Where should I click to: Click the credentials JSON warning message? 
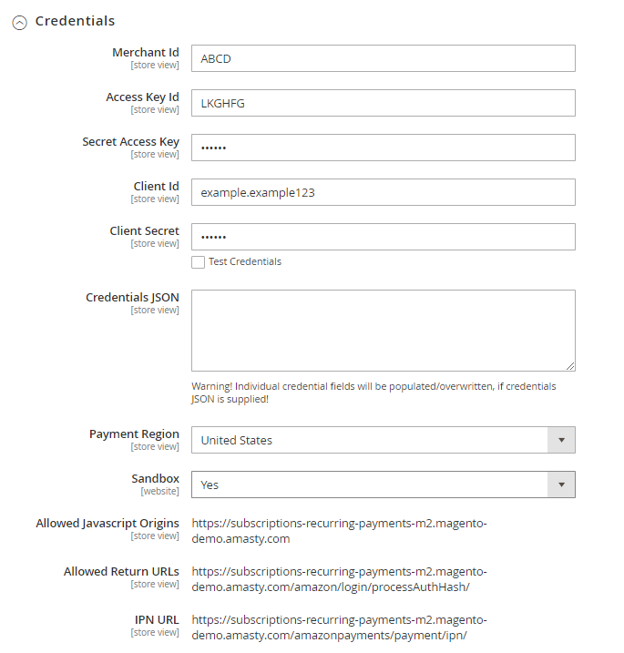pyautogui.click(x=373, y=393)
